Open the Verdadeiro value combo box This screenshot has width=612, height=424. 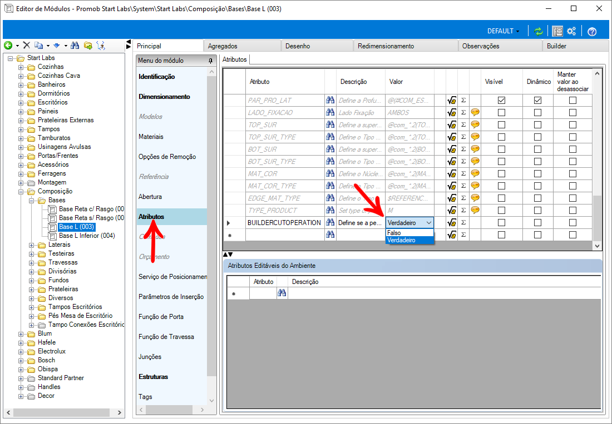click(409, 223)
